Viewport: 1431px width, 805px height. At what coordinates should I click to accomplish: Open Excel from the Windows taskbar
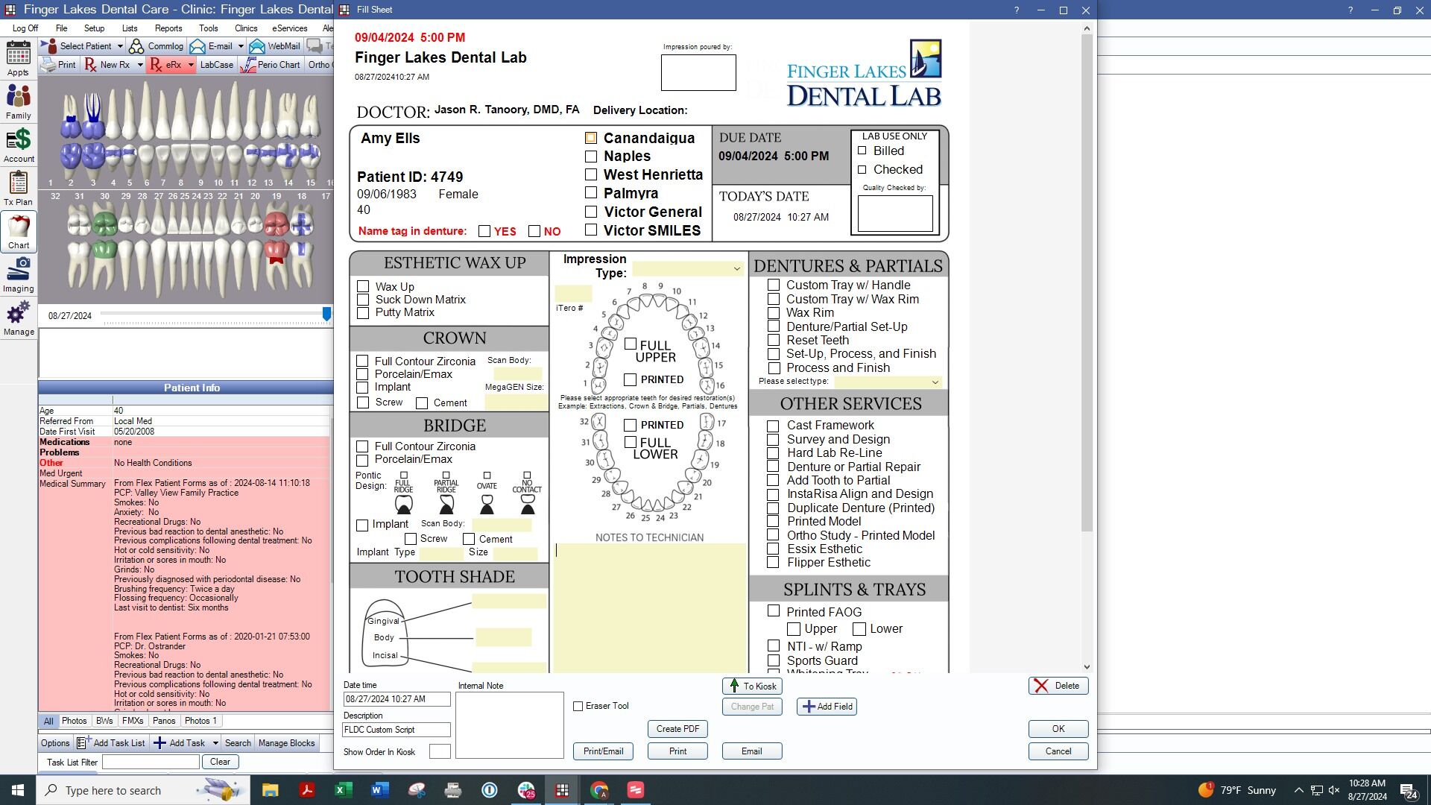pos(343,790)
